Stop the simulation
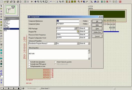The height and width of the screenshot is (90, 132). (x=19, y=88)
